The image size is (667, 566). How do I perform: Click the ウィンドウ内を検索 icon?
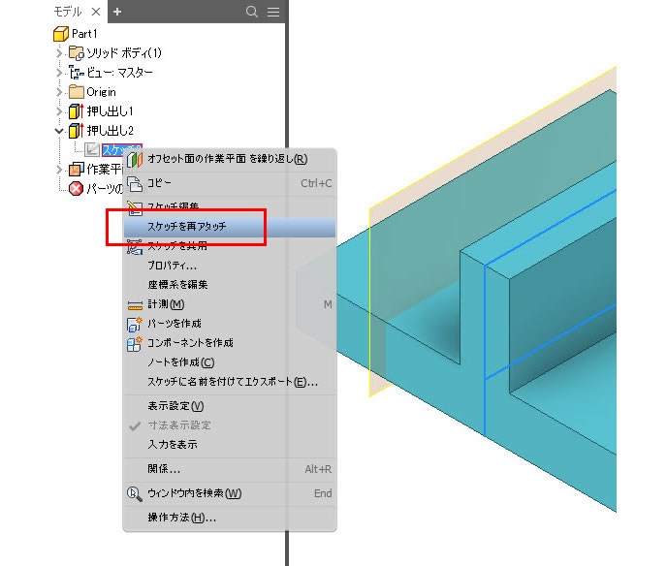135,493
